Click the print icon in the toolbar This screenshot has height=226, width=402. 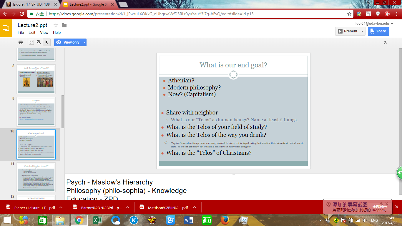(x=21, y=42)
